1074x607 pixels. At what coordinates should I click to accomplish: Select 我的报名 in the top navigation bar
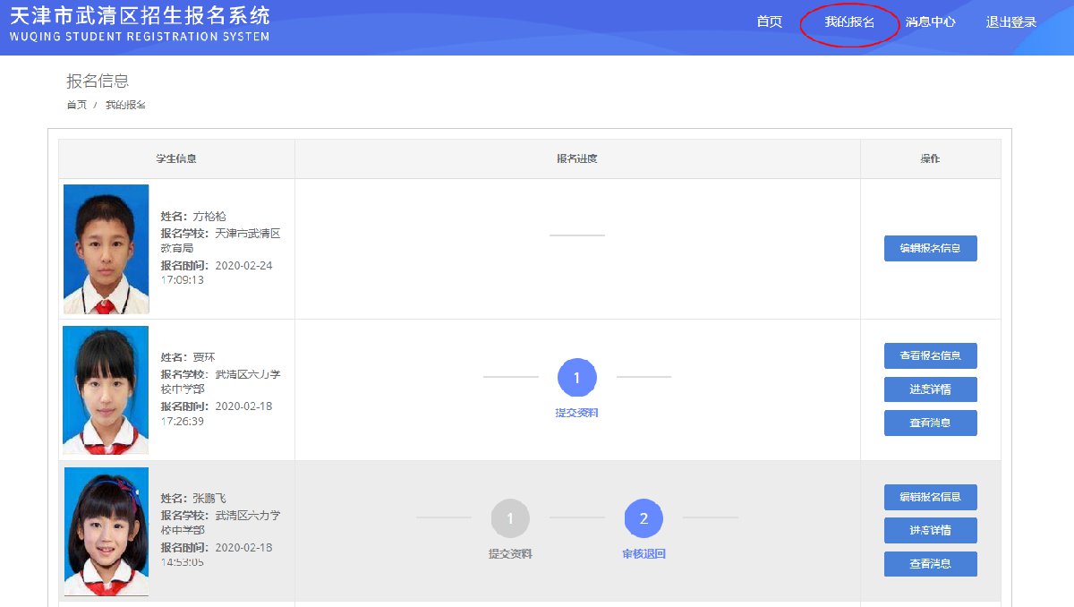click(849, 22)
